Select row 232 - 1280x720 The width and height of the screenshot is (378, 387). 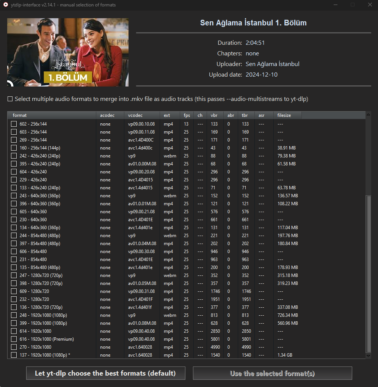pos(186,299)
